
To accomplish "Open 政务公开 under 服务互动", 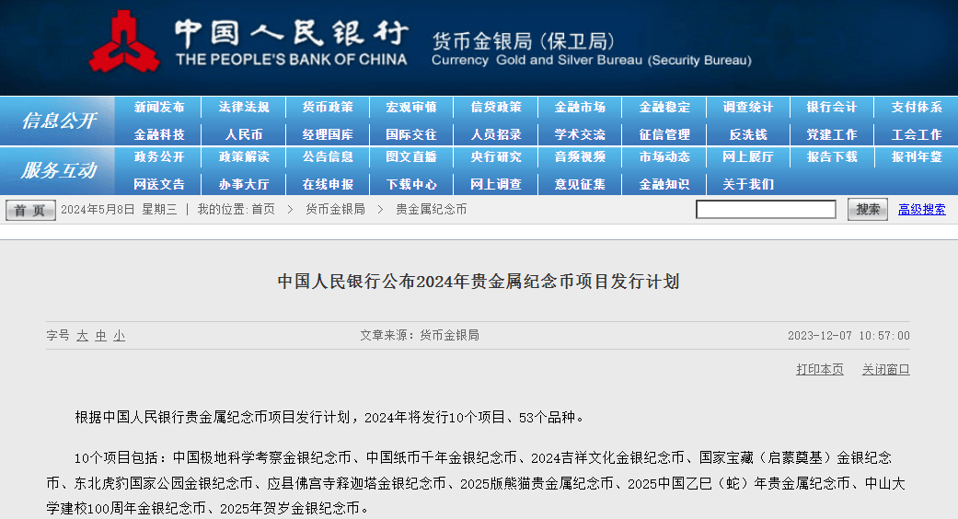I will [159, 157].
